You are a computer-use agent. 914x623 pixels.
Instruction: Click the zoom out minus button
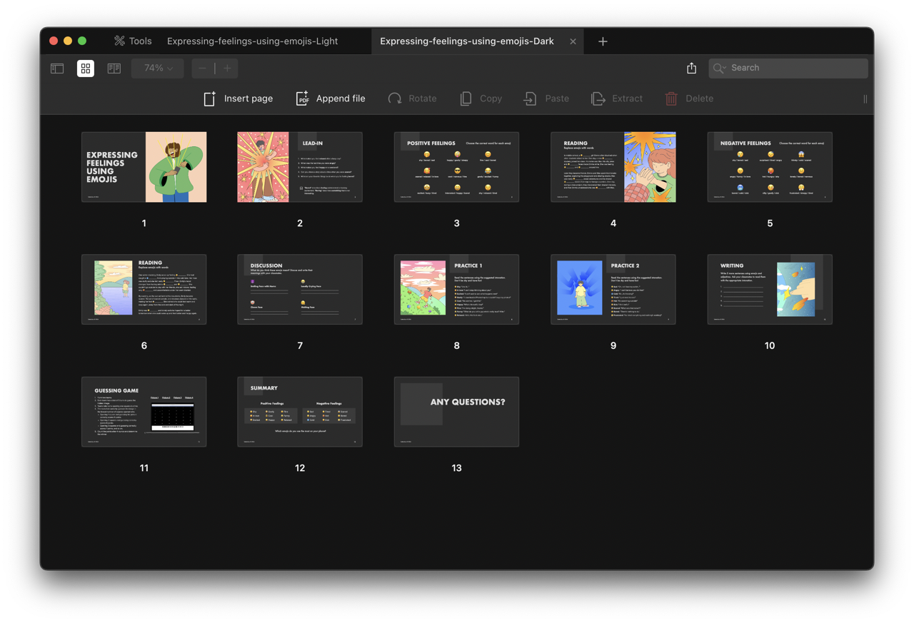pyautogui.click(x=203, y=69)
